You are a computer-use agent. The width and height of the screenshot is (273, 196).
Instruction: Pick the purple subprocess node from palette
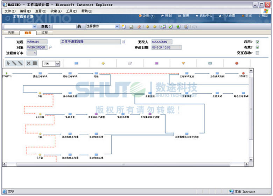(156, 63)
